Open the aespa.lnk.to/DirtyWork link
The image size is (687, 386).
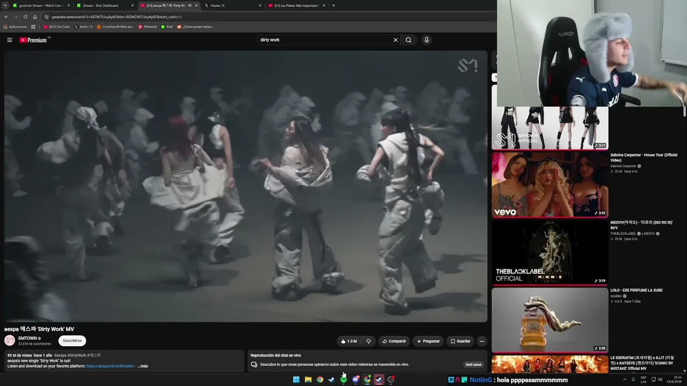coord(111,366)
